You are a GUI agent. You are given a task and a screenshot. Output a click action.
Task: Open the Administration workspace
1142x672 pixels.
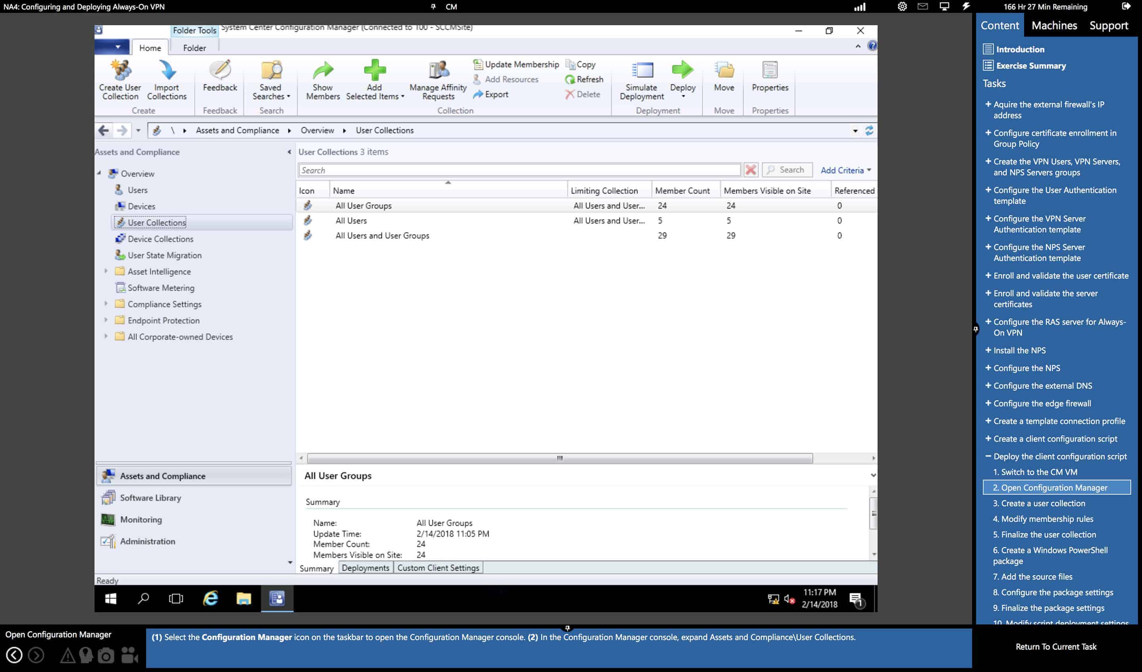194,541
